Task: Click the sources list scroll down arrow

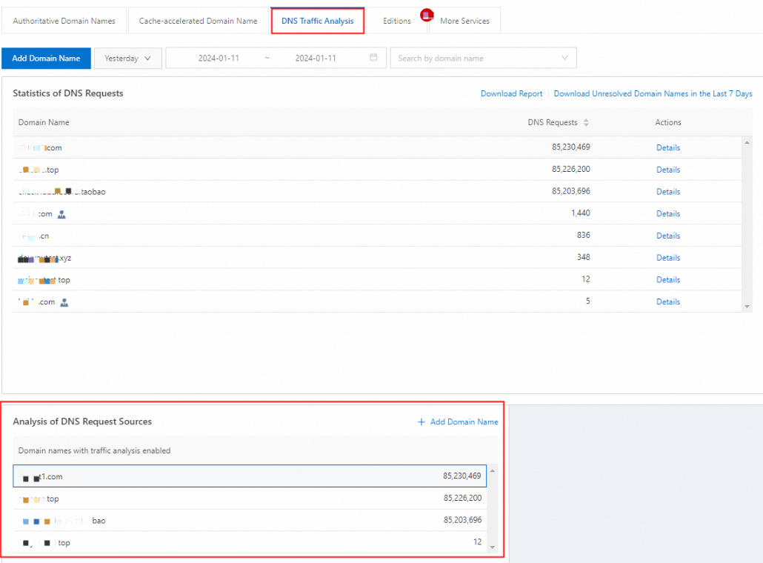Action: click(x=493, y=547)
